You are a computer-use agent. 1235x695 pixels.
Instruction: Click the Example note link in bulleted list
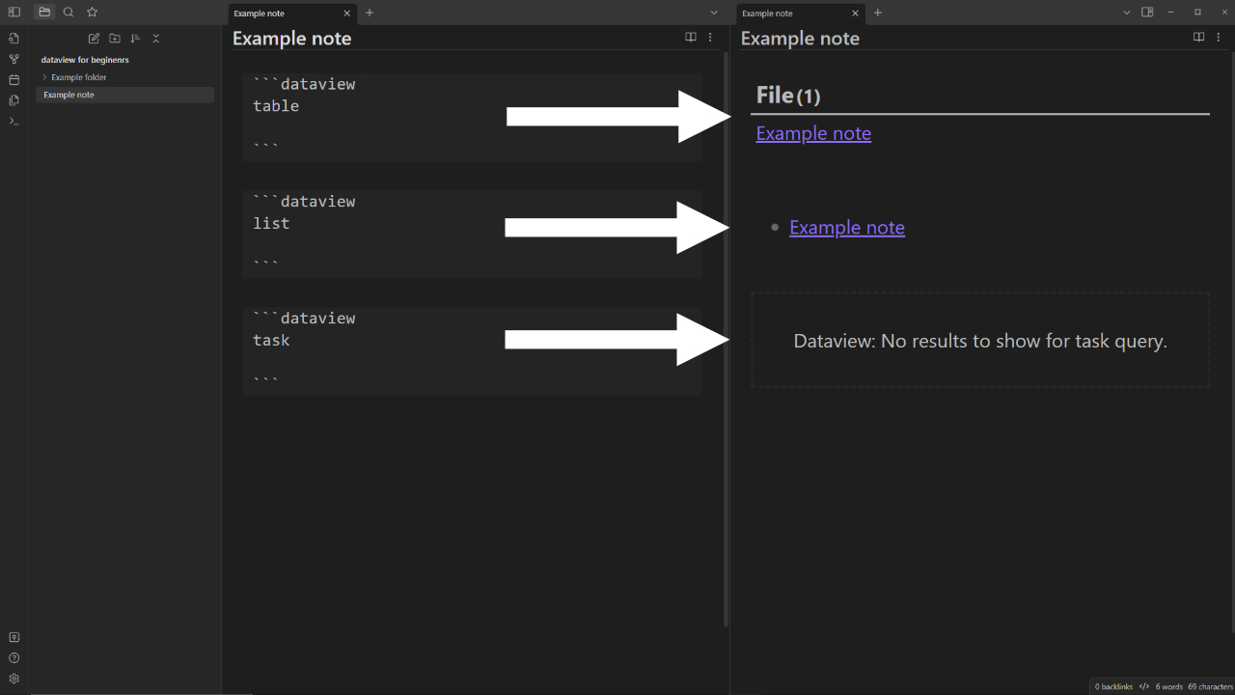click(x=846, y=228)
